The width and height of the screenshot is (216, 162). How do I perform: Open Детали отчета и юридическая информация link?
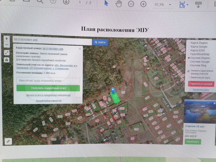[49, 95]
